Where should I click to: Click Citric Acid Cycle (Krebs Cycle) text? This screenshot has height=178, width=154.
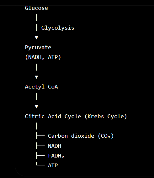coord(76,116)
